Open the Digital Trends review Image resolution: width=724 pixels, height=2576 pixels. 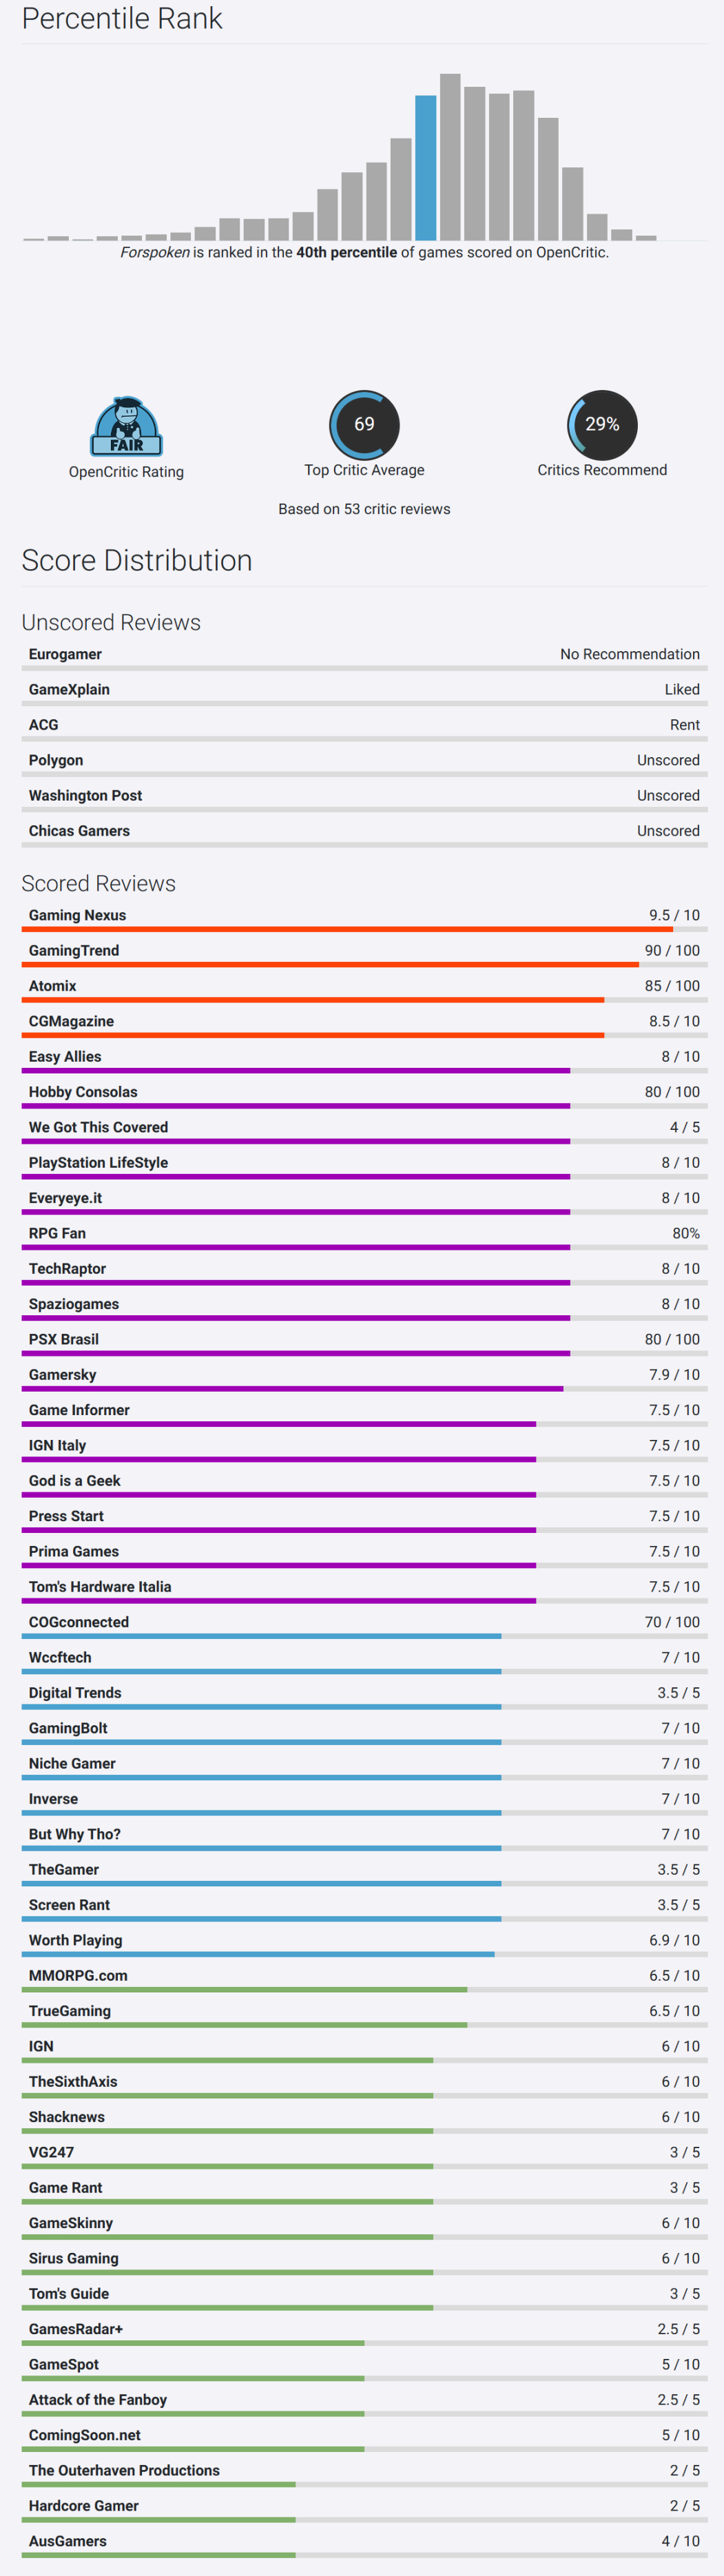(x=75, y=1692)
